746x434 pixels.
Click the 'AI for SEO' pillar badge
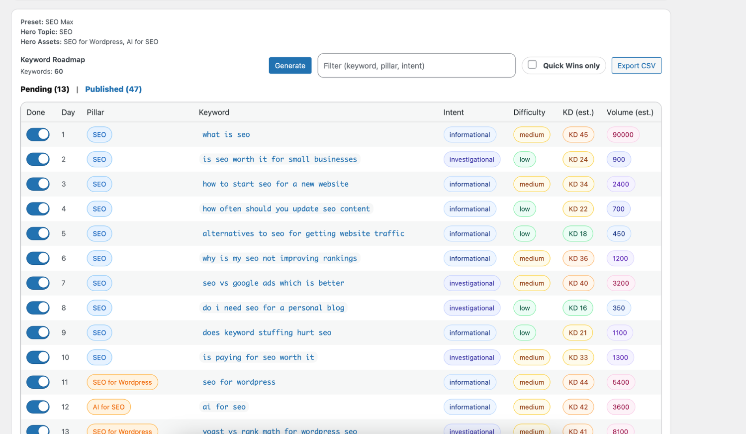click(108, 407)
